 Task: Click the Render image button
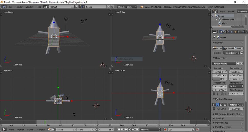(217, 48)
